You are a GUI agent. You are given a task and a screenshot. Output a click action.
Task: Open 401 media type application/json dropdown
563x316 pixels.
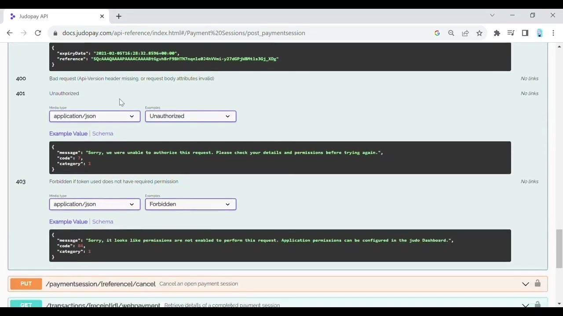pos(95,116)
